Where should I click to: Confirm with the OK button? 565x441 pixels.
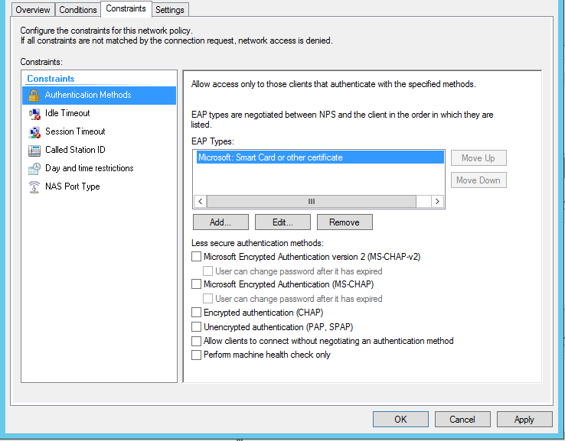pos(400,420)
